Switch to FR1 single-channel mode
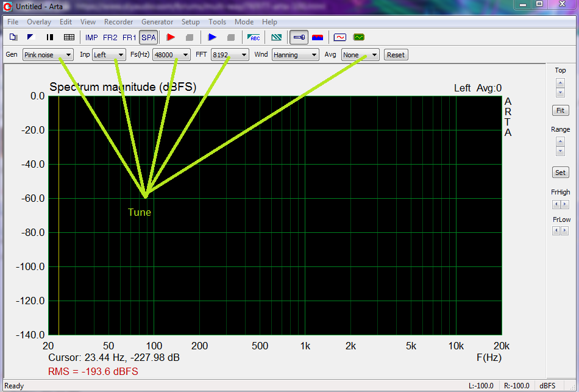 (129, 37)
